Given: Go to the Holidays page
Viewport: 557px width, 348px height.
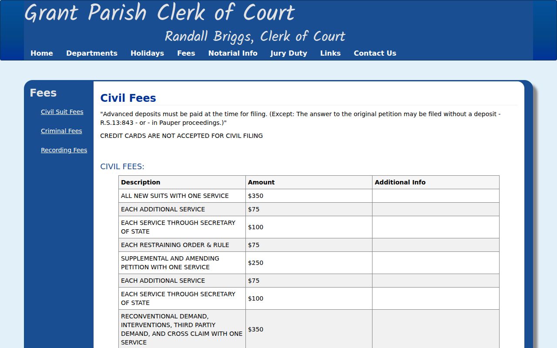Looking at the screenshot, I should [x=147, y=53].
